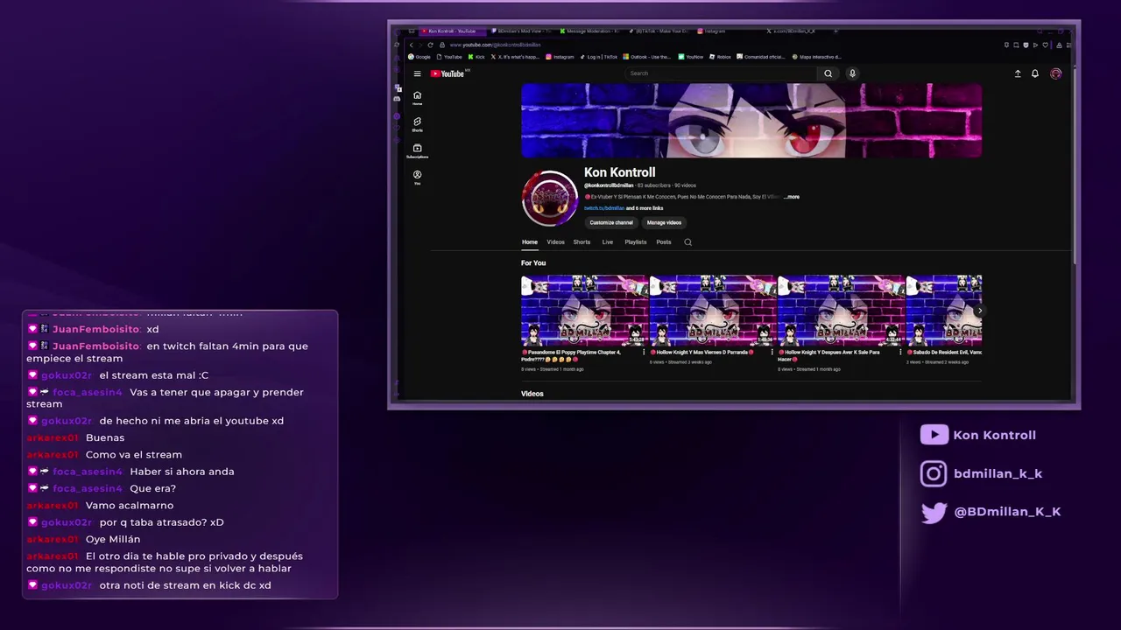The height and width of the screenshot is (630, 1121).
Task: Open You section in YouTube sidebar
Action: point(417,177)
